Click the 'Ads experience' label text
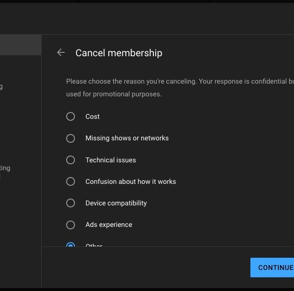This screenshot has width=294, height=291. point(109,224)
